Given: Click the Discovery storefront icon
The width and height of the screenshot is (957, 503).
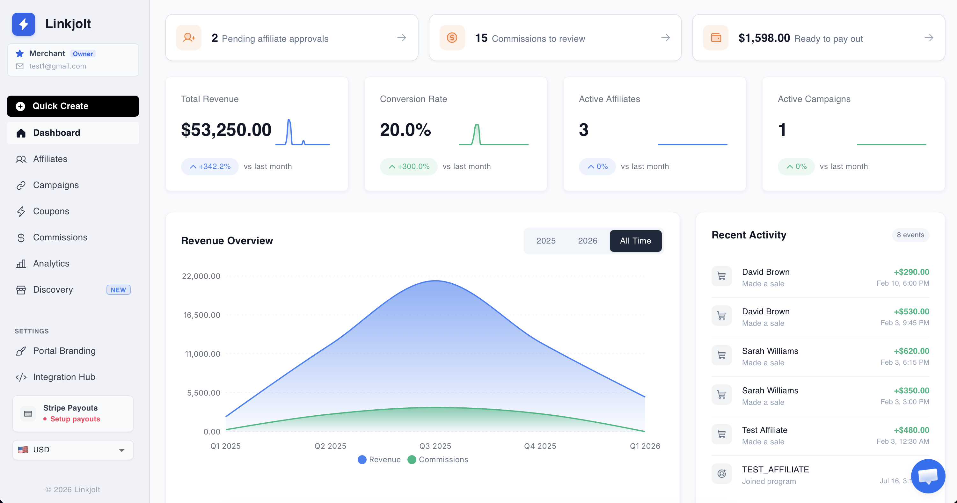Looking at the screenshot, I should coord(21,290).
